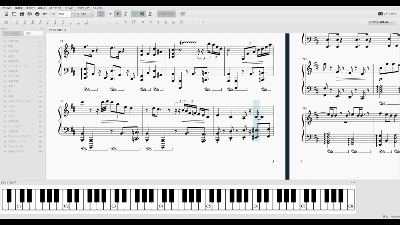Screen dimensions: 400x225
Task: Open more options for テンポ palette
Action: pyautogui.click(x=40, y=116)
